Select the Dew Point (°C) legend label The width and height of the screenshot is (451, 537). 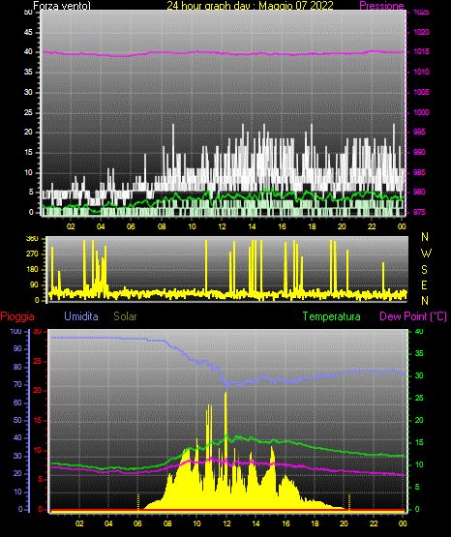(413, 316)
